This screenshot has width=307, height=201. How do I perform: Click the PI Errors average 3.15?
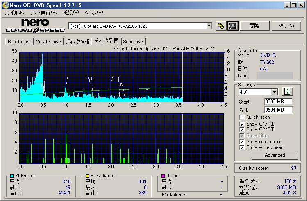point(66,182)
